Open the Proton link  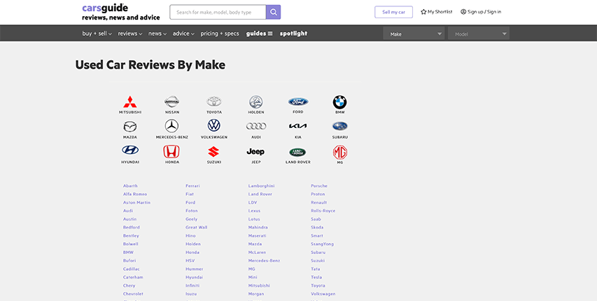[318, 195]
